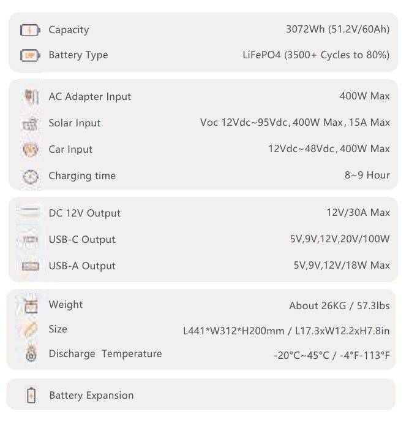Viewport: 409px width, 422px height.
Task: Click the Solar Input voltage specification
Action: click(x=295, y=123)
